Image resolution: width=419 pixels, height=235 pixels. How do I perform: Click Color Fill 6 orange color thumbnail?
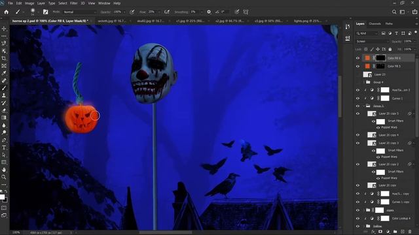click(368, 58)
